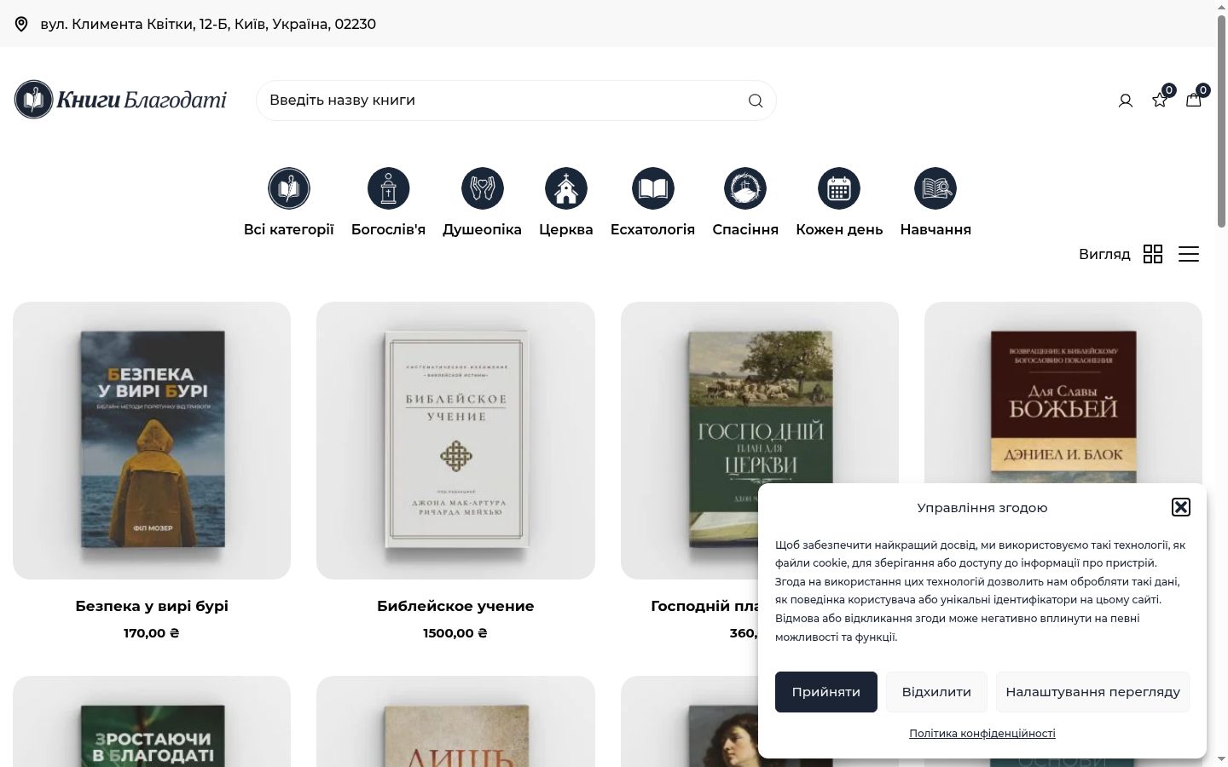Open Налаштування перегляду preferences
This screenshot has height=767, width=1228.
tap(1092, 692)
